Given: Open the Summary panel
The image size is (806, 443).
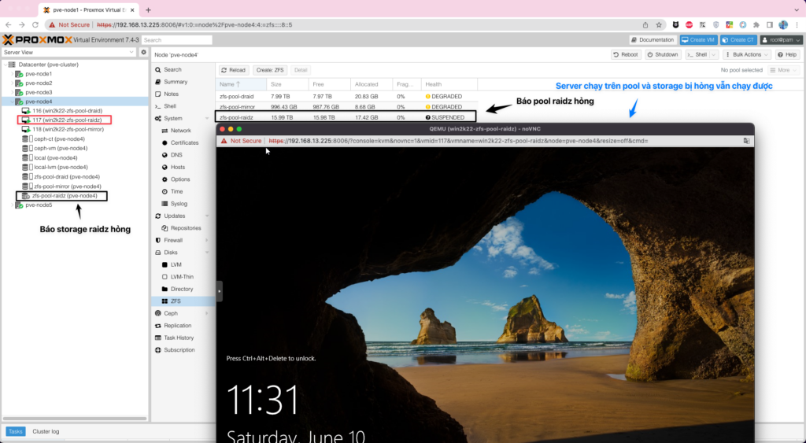Looking at the screenshot, I should click(176, 83).
